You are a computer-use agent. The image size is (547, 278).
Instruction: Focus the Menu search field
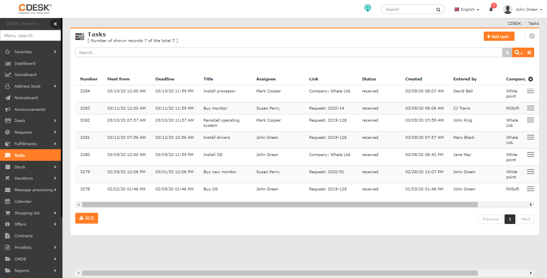coord(30,36)
